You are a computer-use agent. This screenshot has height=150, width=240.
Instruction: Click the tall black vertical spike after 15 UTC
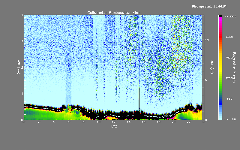click(x=139, y=101)
